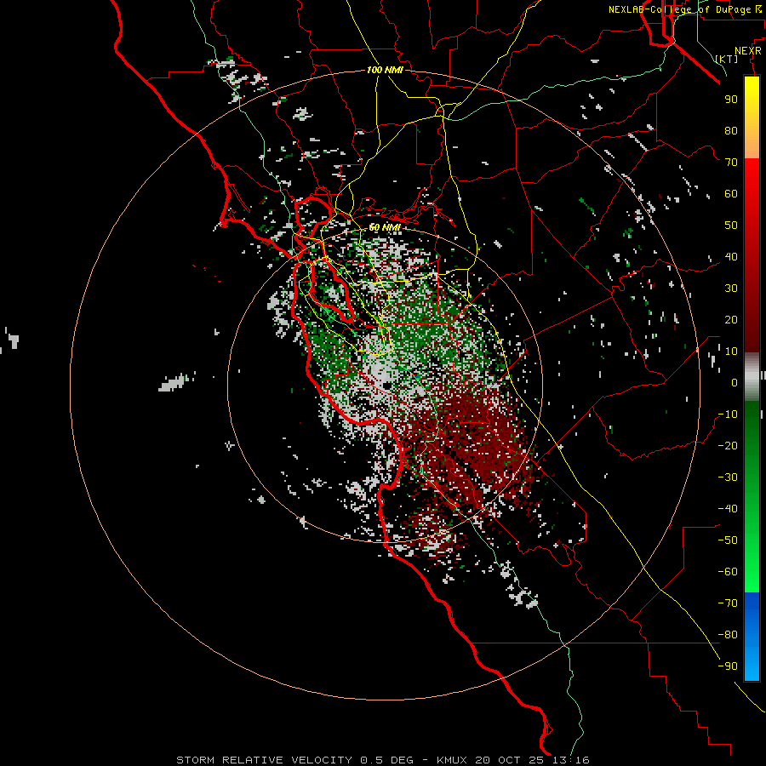Click the 50 value on the velocity scale
This screenshot has height=766, width=766.
tap(731, 226)
